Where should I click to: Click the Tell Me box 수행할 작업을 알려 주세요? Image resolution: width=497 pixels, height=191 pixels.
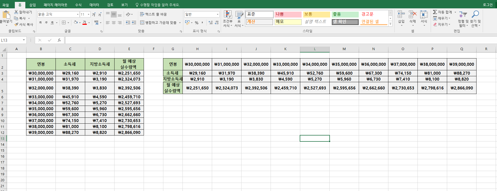tap(158, 5)
